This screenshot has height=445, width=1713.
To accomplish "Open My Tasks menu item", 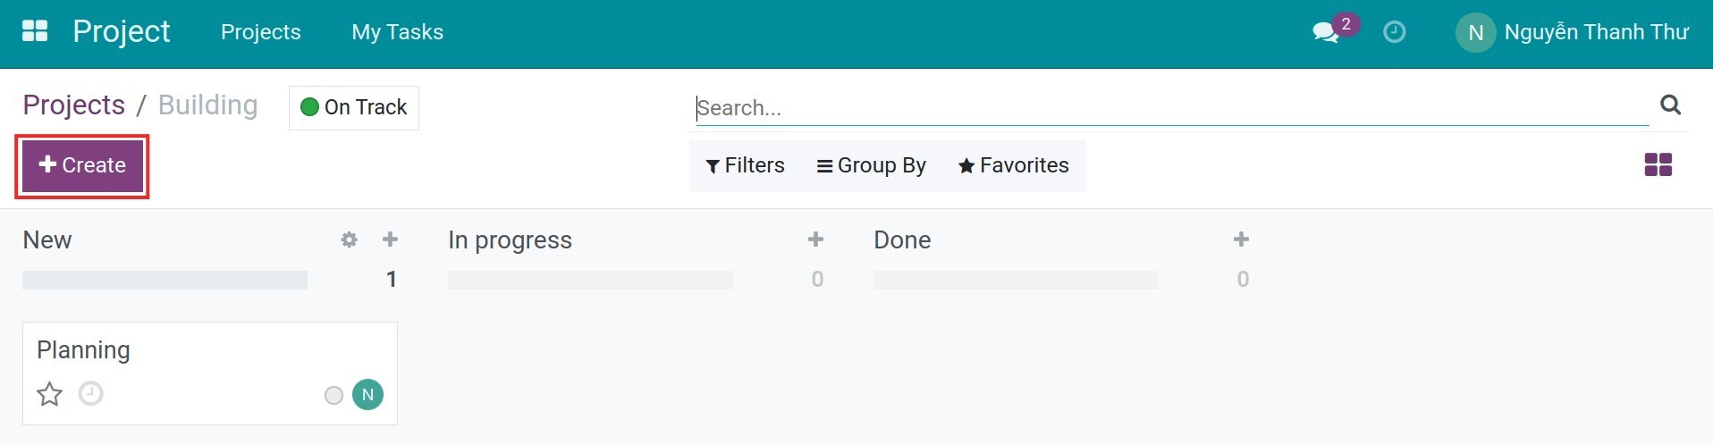I will coord(397,32).
